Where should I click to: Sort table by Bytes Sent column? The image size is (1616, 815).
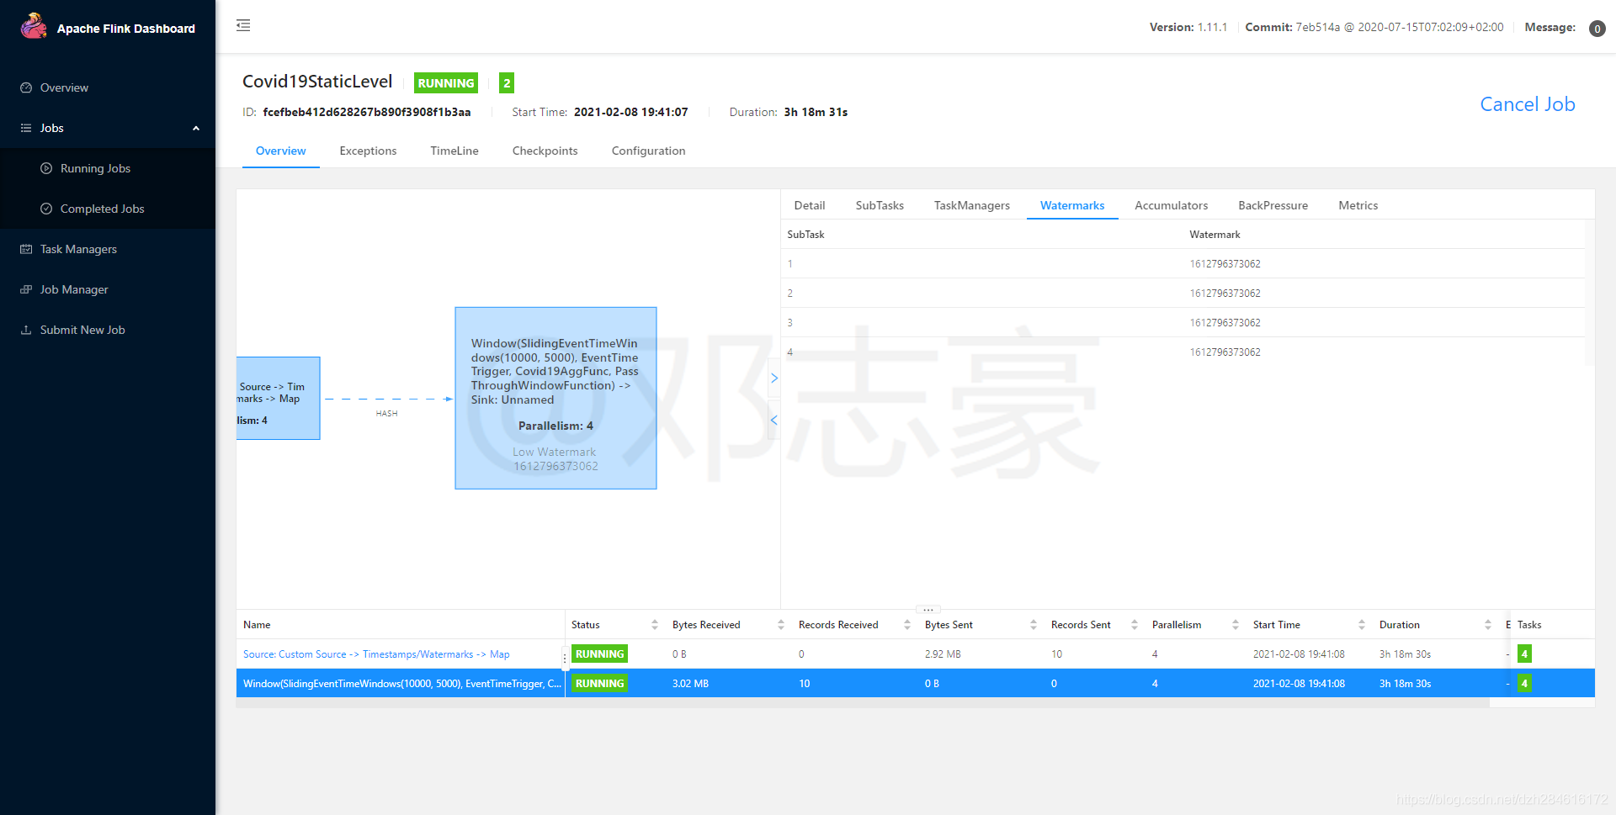click(x=1034, y=625)
